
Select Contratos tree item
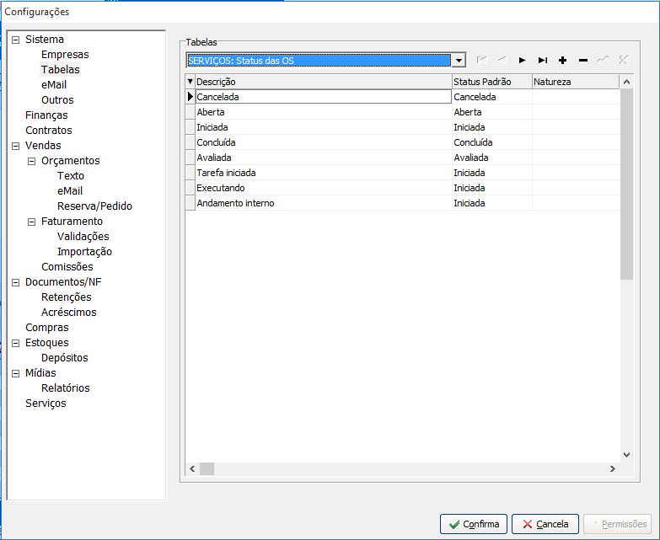pos(48,131)
